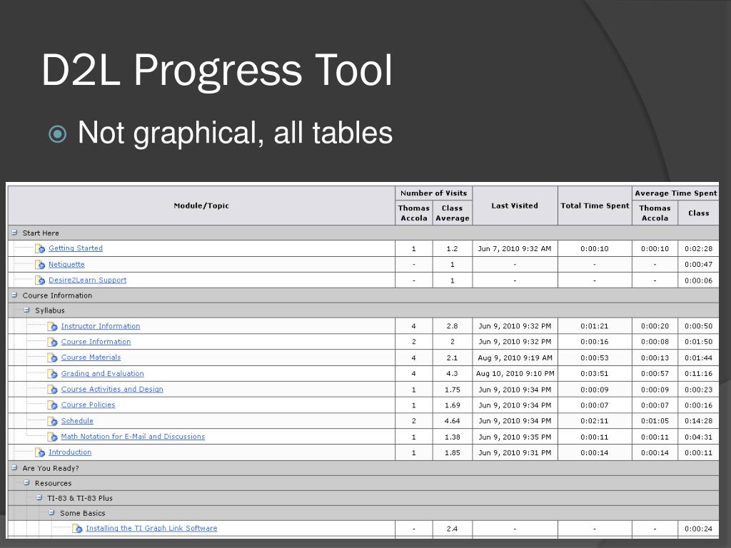This screenshot has width=731, height=548.
Task: Collapse the Resources submodule
Action: pos(26,483)
